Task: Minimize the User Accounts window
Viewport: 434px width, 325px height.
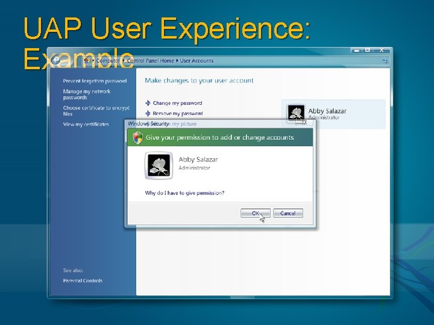Action: pyautogui.click(x=357, y=51)
